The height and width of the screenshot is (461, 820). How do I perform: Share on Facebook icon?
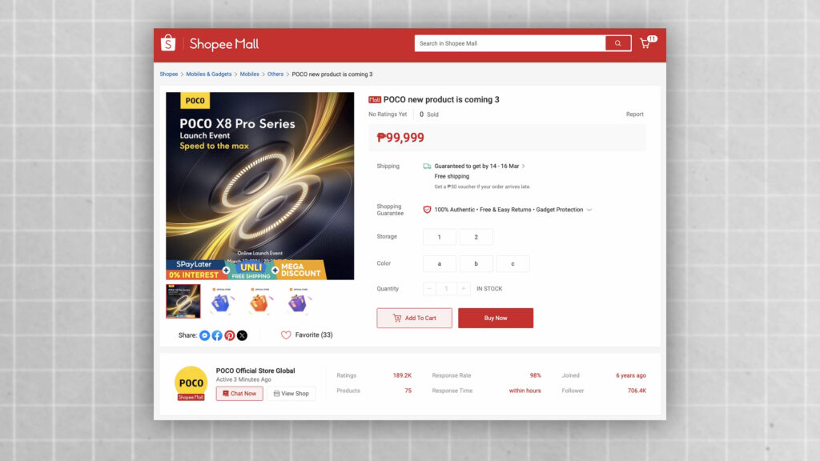coord(217,335)
